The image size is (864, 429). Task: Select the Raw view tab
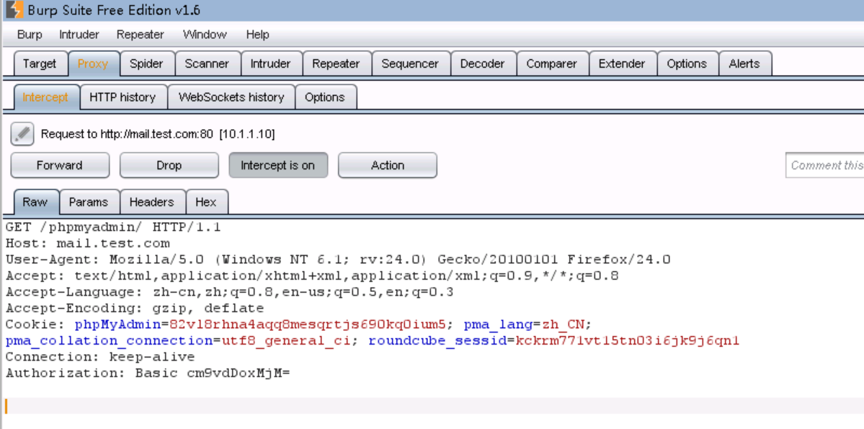[x=35, y=202]
